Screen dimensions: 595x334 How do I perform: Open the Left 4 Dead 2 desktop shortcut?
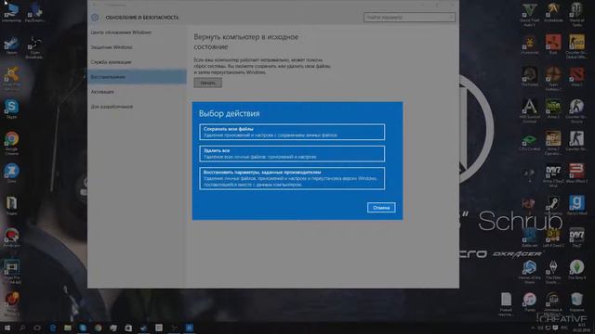click(x=553, y=238)
